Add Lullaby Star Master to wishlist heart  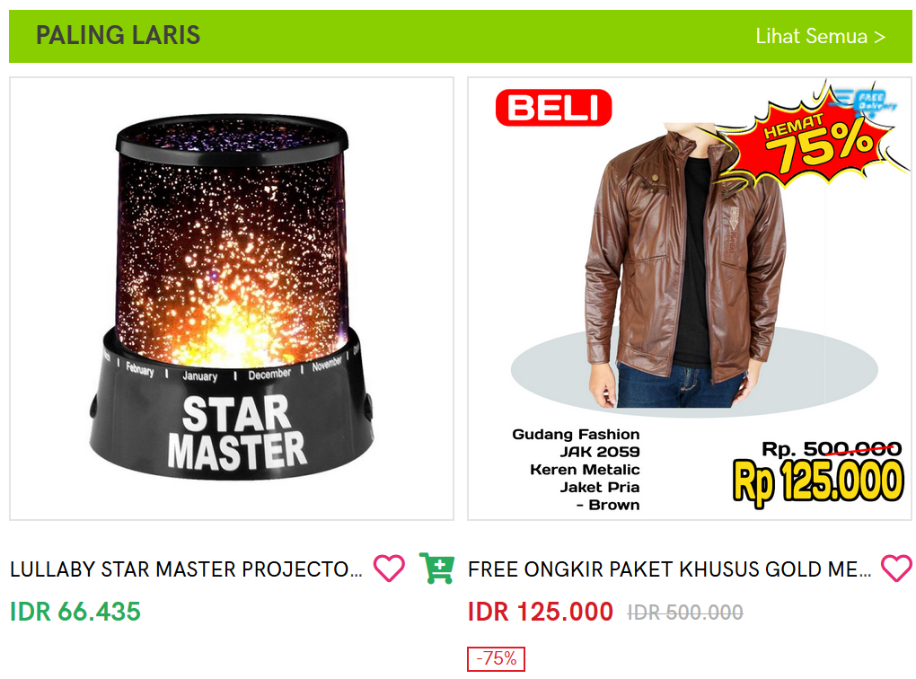pos(389,568)
